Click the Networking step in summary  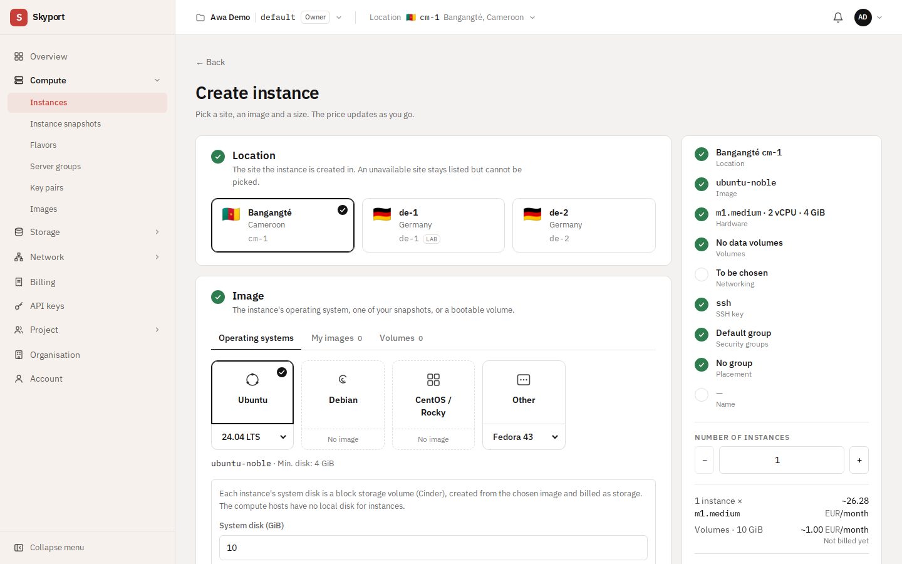click(x=782, y=278)
